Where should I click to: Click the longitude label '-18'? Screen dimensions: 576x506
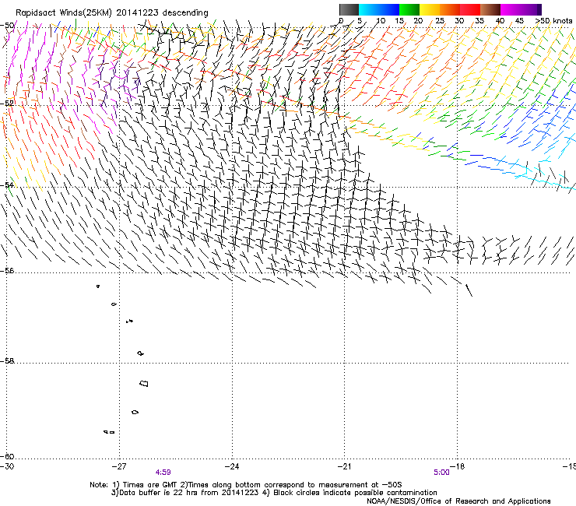pos(458,466)
